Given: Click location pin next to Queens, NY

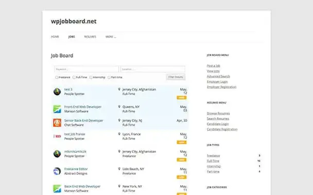Looking at the screenshot, I should click(119, 107).
